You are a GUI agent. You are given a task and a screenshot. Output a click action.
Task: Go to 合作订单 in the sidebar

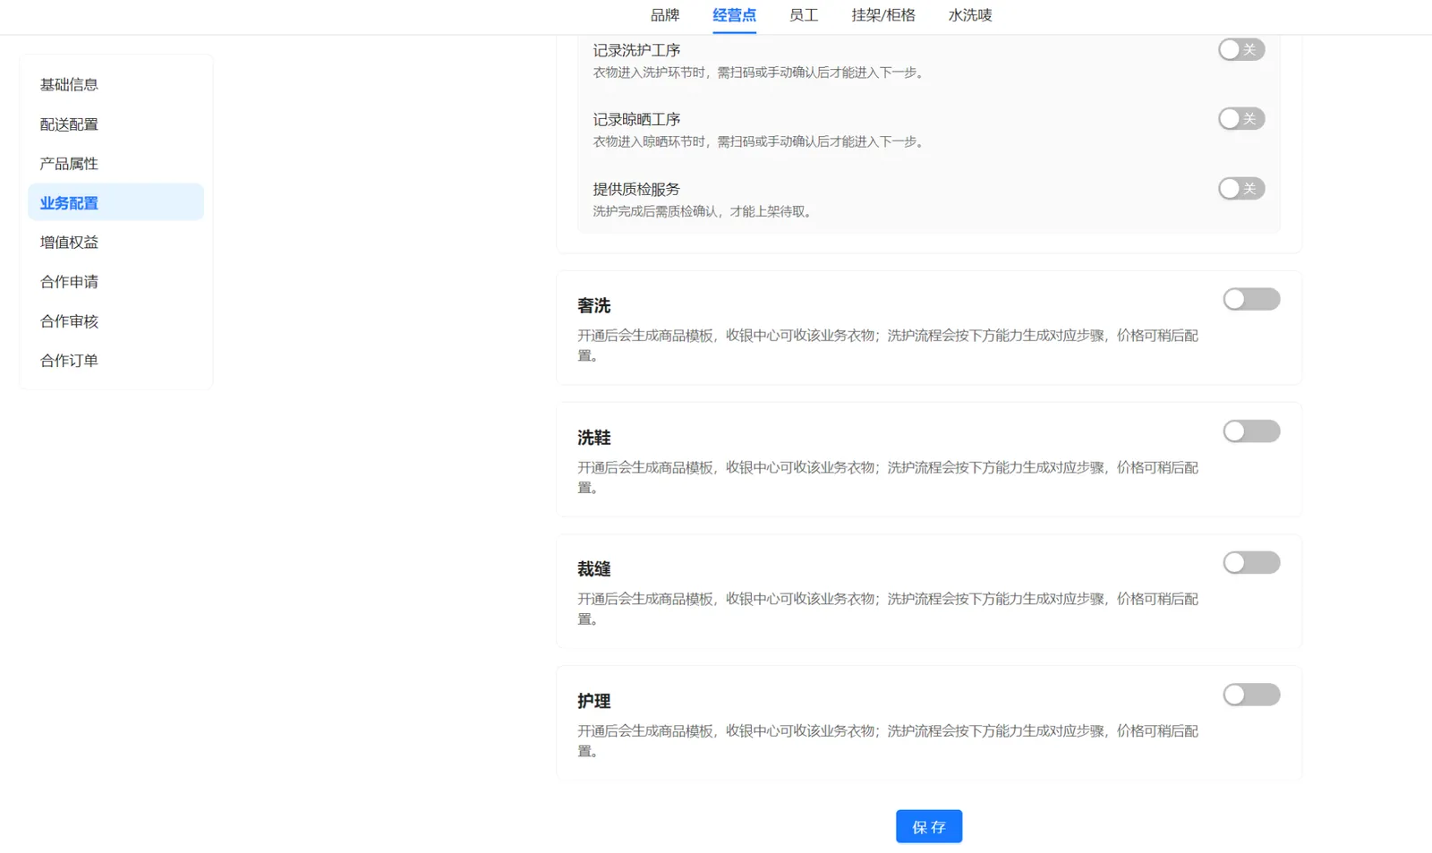pyautogui.click(x=115, y=361)
